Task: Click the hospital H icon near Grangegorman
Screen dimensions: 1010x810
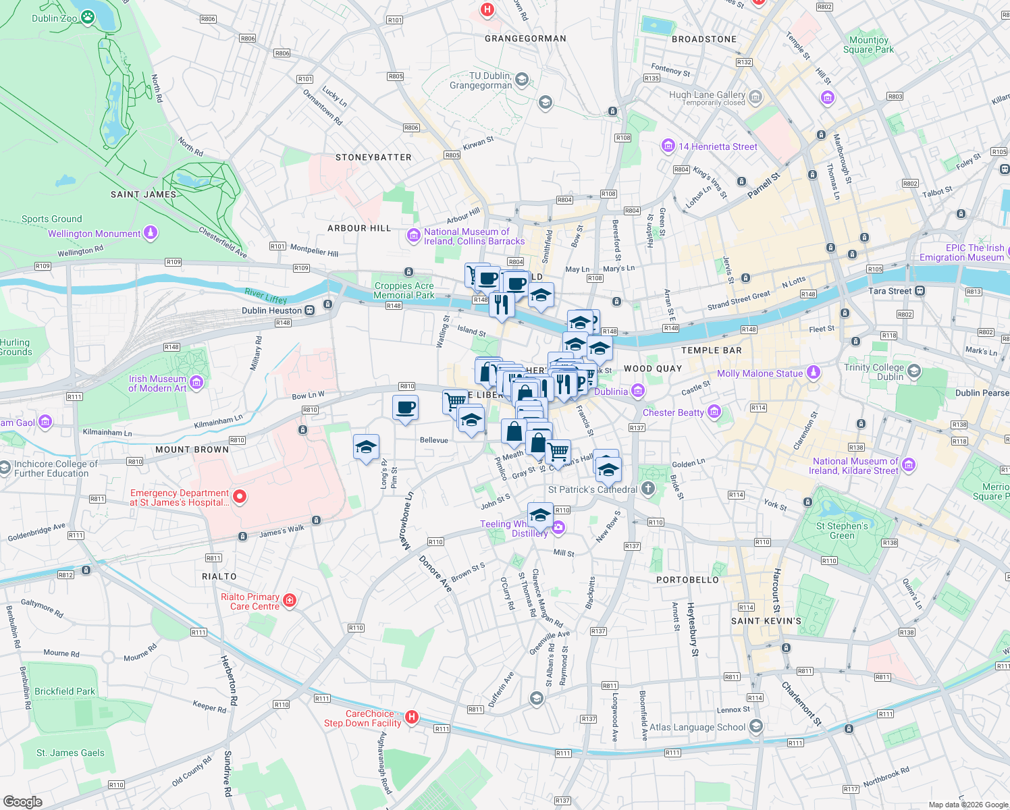Action: [487, 9]
